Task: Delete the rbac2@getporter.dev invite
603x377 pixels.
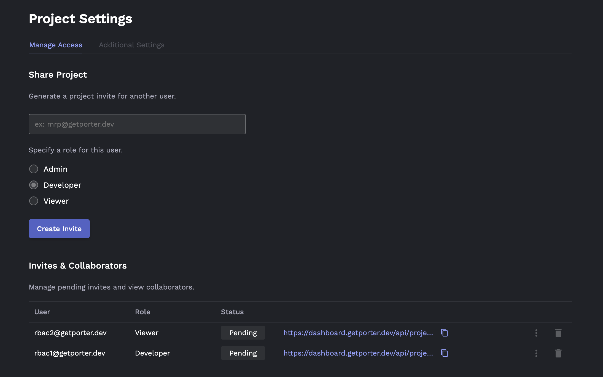Action: pyautogui.click(x=558, y=333)
